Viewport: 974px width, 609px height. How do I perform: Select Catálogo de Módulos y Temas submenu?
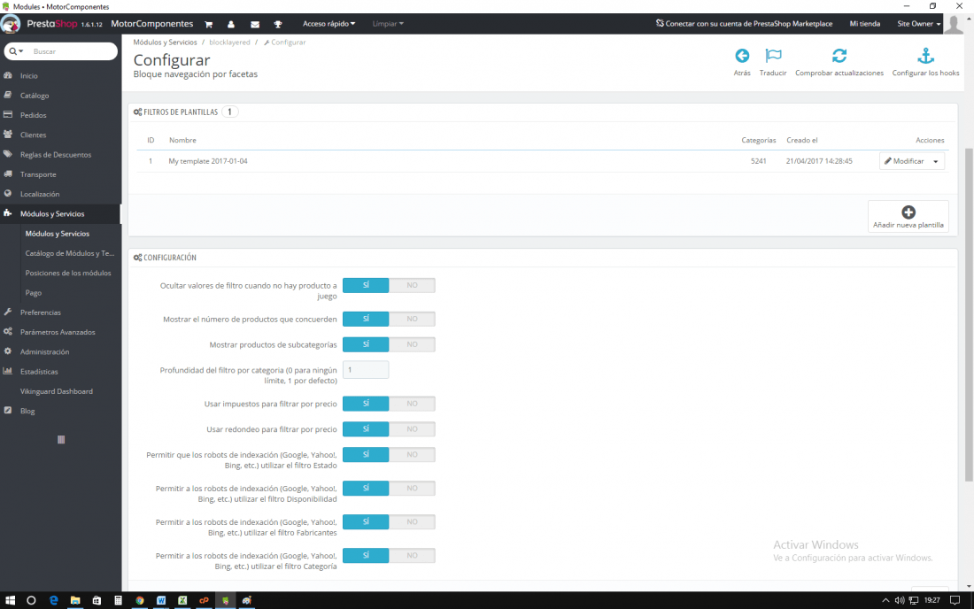pos(70,253)
